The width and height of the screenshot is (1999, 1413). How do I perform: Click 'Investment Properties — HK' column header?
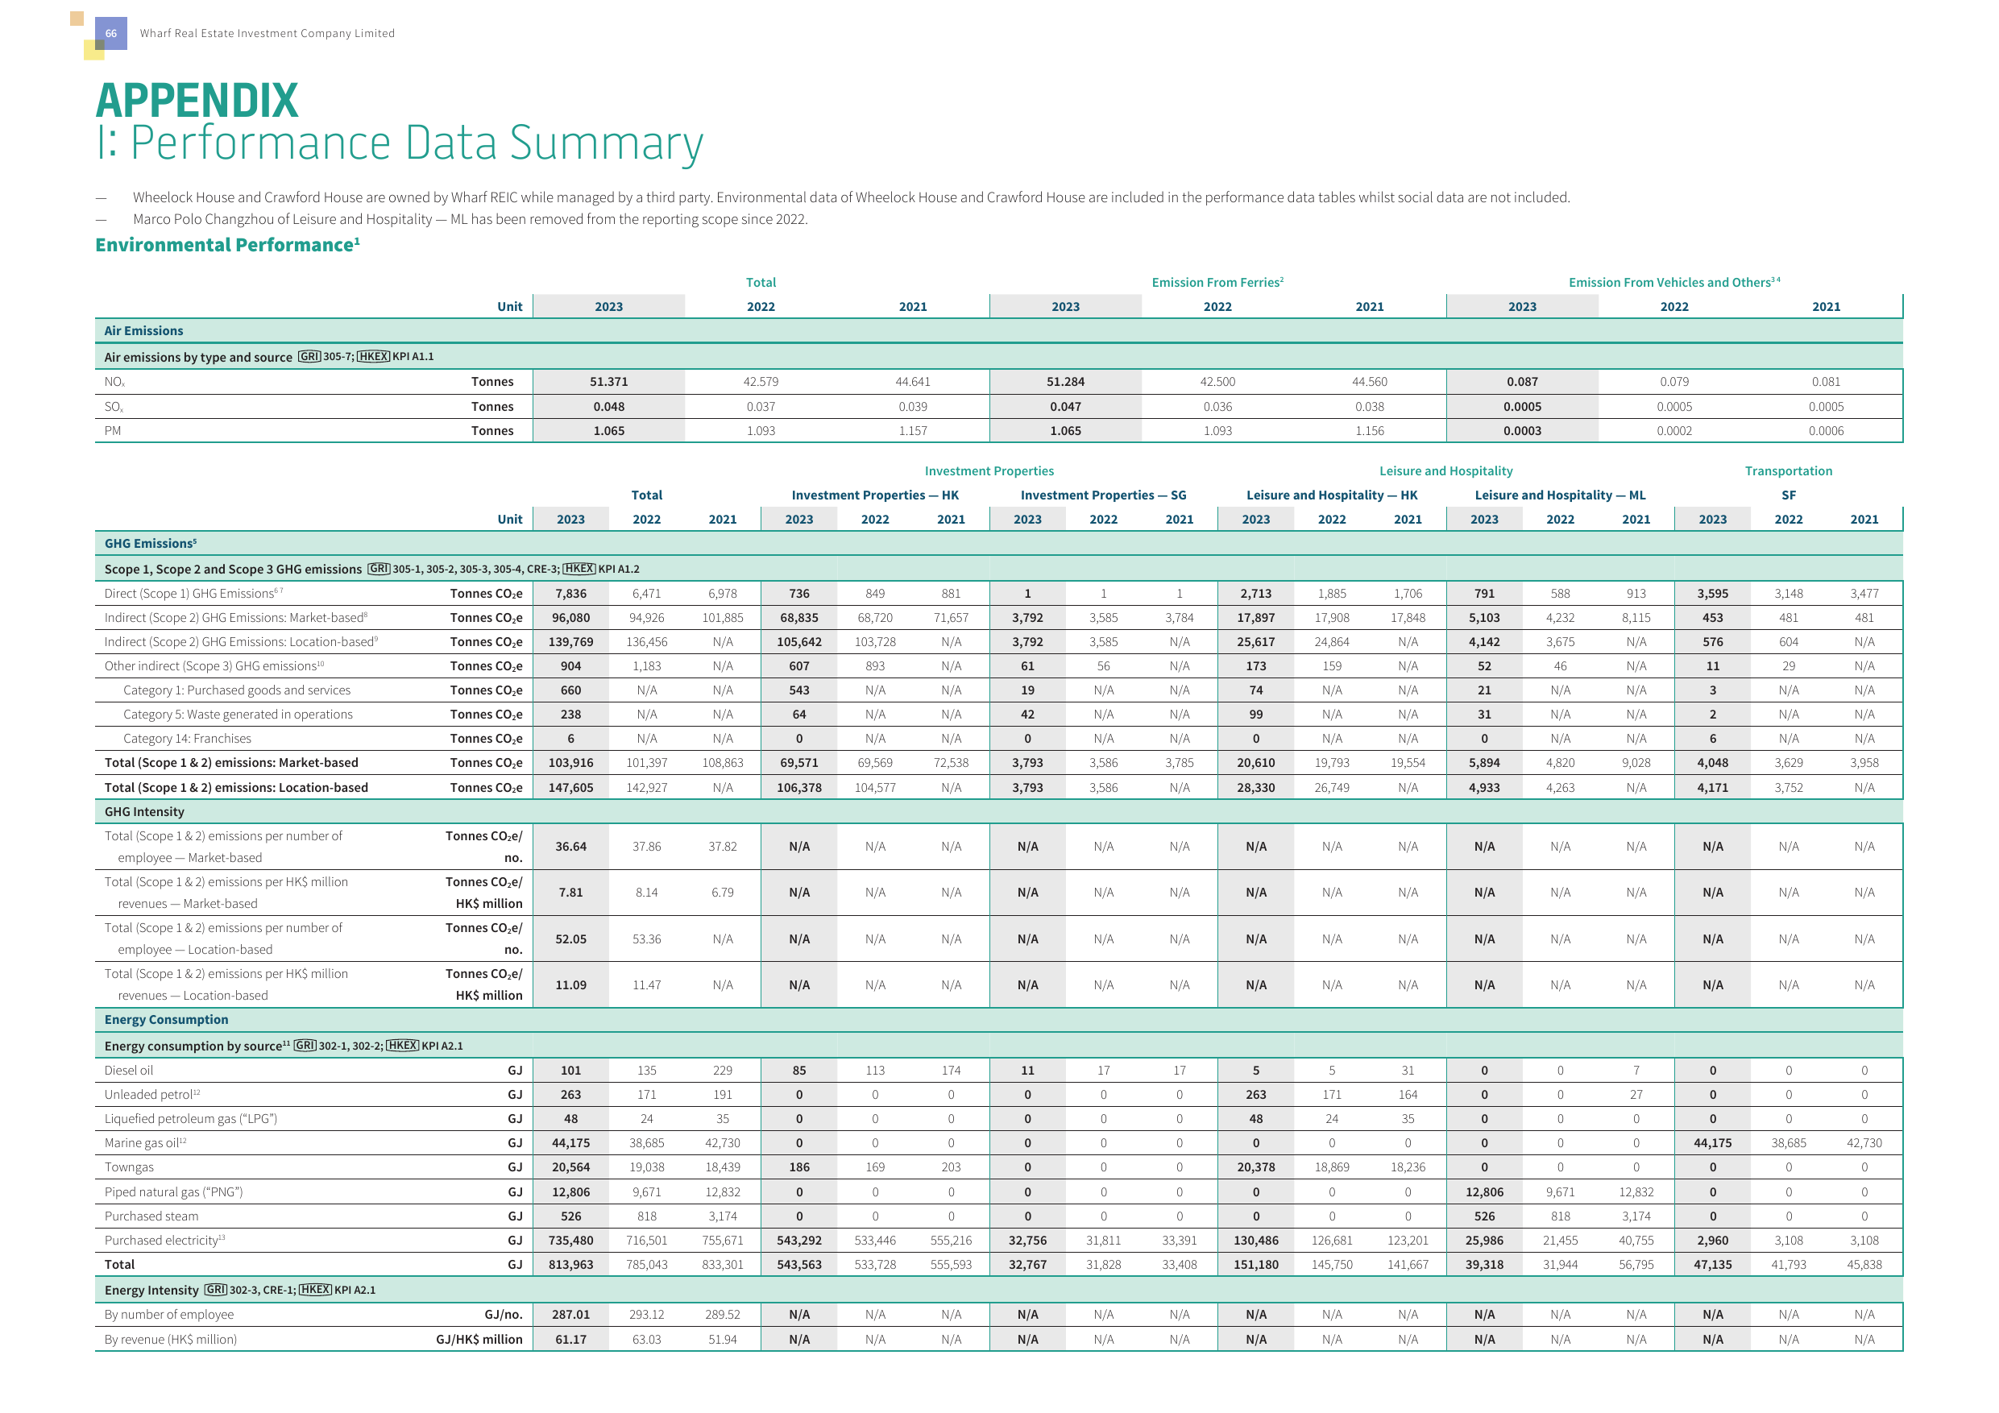(875, 495)
